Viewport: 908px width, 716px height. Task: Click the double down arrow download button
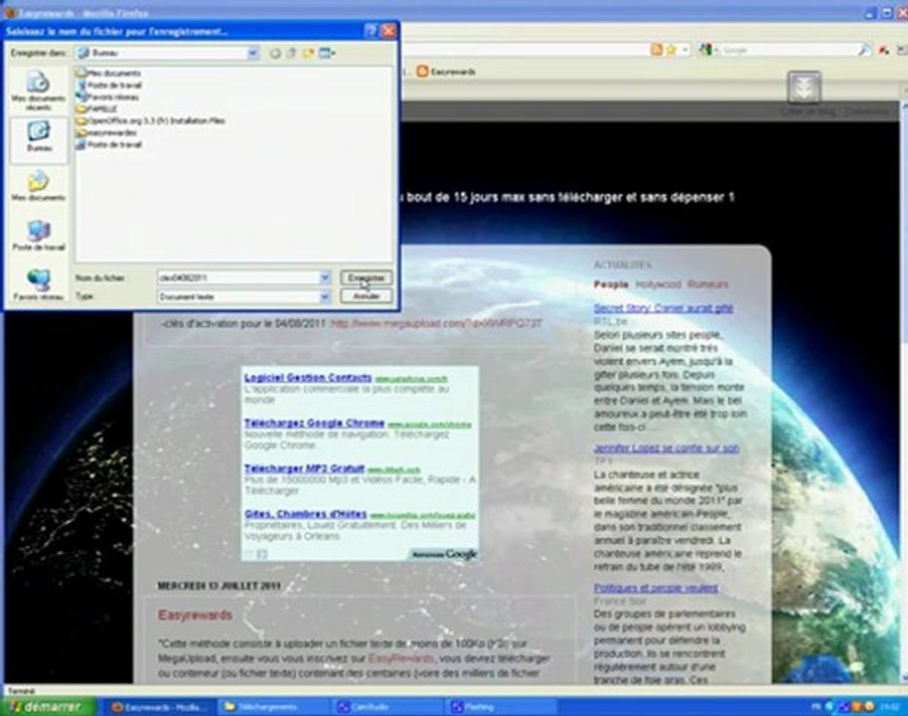click(x=803, y=88)
